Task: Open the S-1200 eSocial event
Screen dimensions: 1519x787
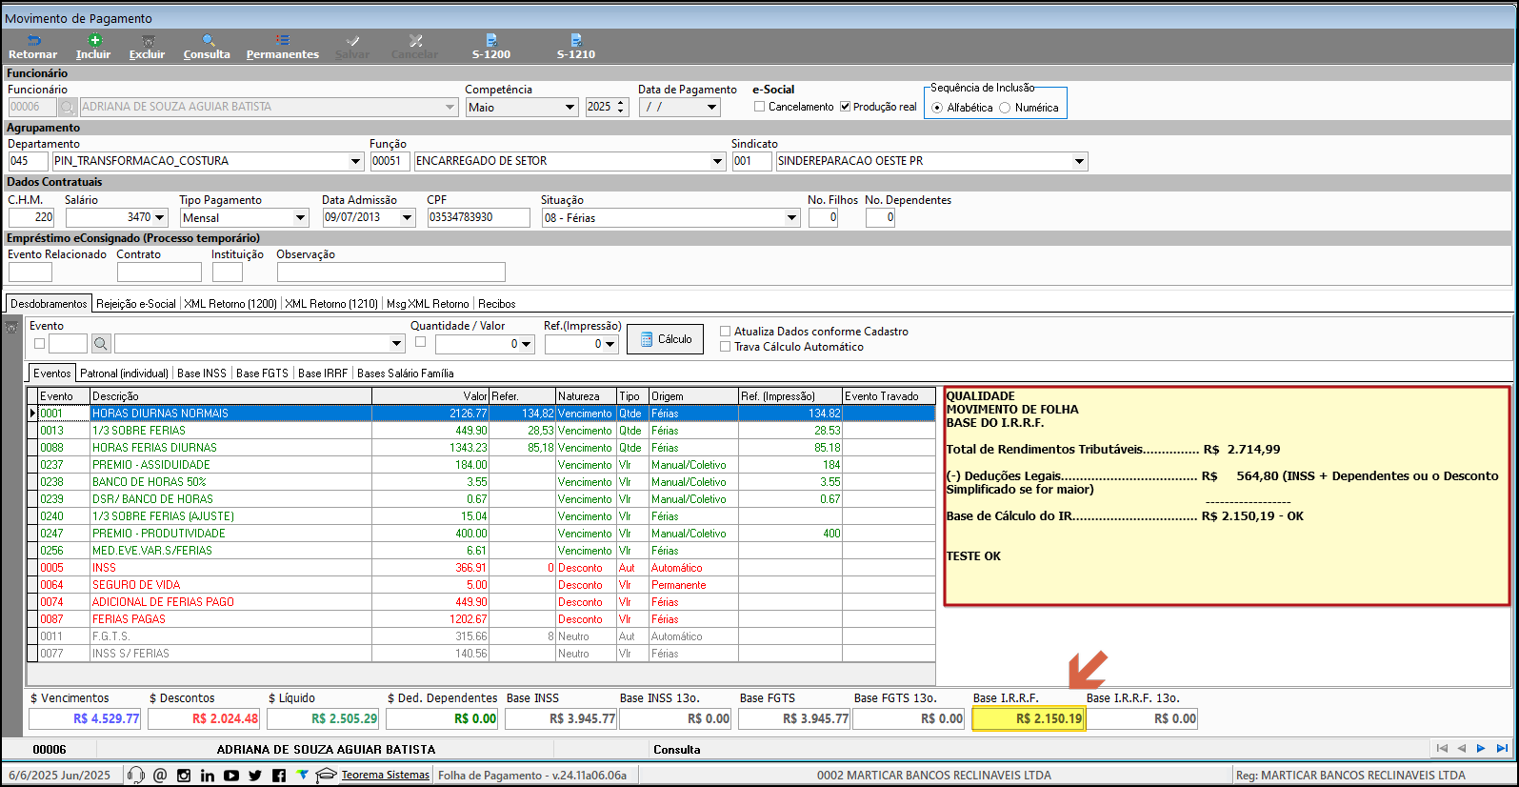Action: pyautogui.click(x=491, y=47)
